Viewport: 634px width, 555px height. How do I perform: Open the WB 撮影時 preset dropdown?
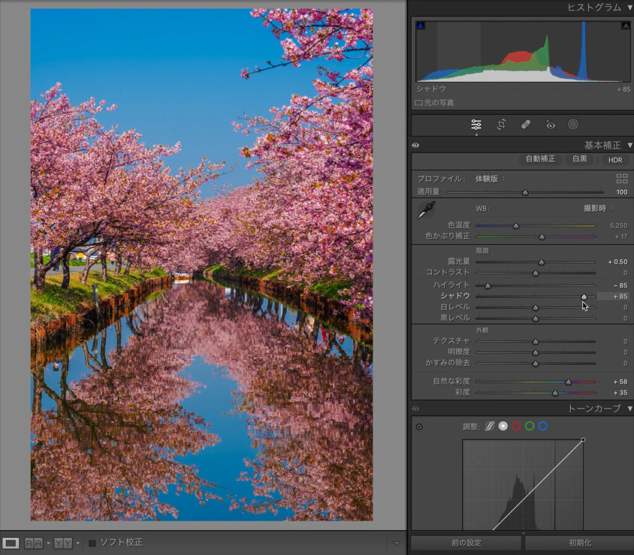click(x=598, y=208)
